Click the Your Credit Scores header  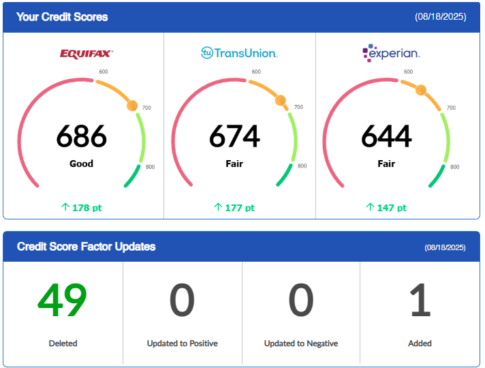click(x=62, y=16)
